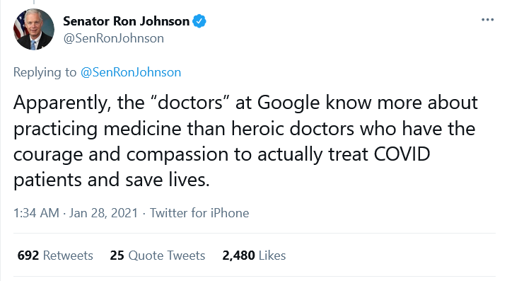Click the quoted word "doctors" in tweet
This screenshot has height=281, width=507.
(190, 103)
